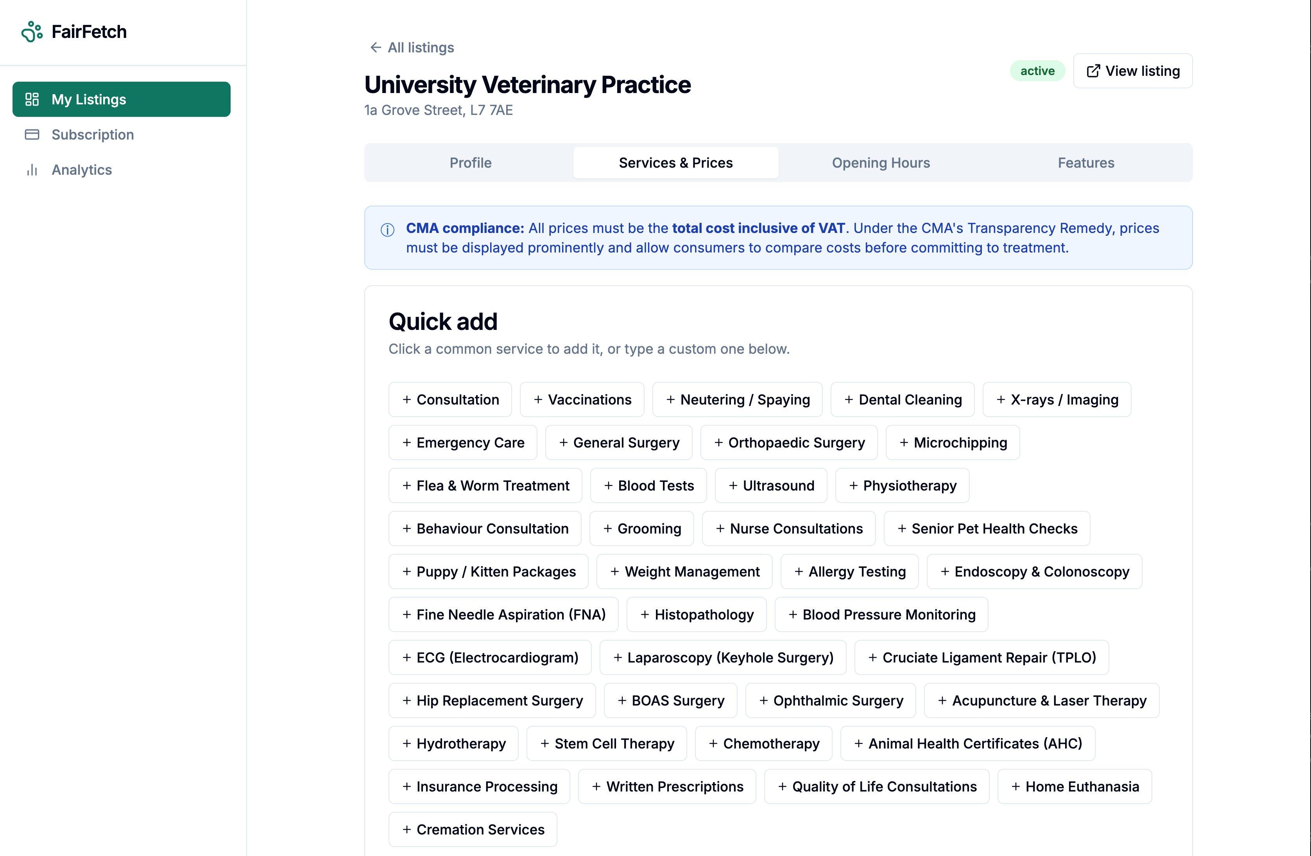Open Subscription in the sidebar

pyautogui.click(x=93, y=134)
